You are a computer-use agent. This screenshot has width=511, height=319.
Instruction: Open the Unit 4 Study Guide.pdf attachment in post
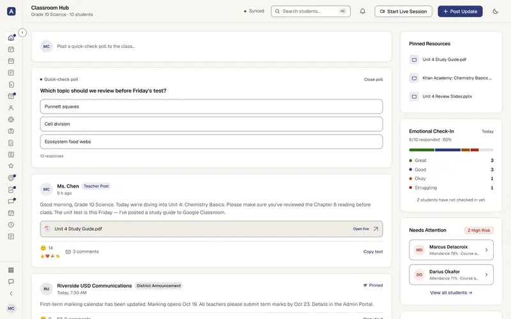pos(211,229)
